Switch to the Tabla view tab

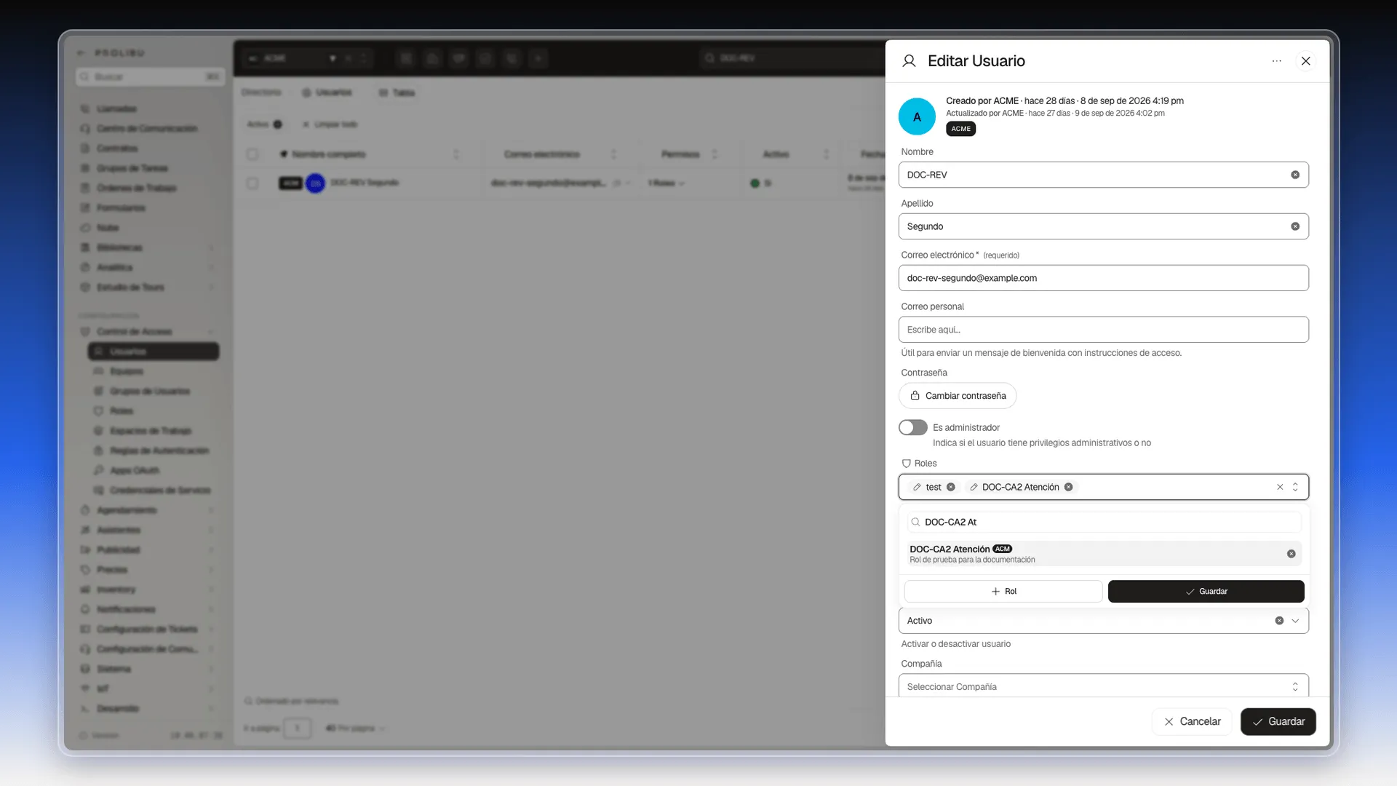[x=397, y=92]
